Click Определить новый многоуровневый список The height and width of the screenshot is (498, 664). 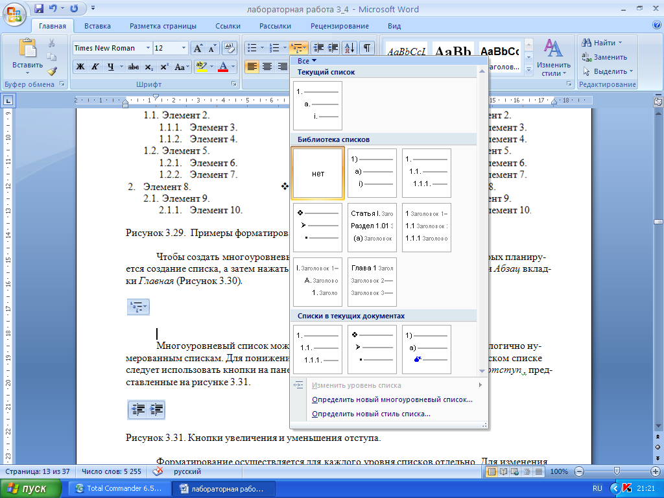pyautogui.click(x=392, y=399)
